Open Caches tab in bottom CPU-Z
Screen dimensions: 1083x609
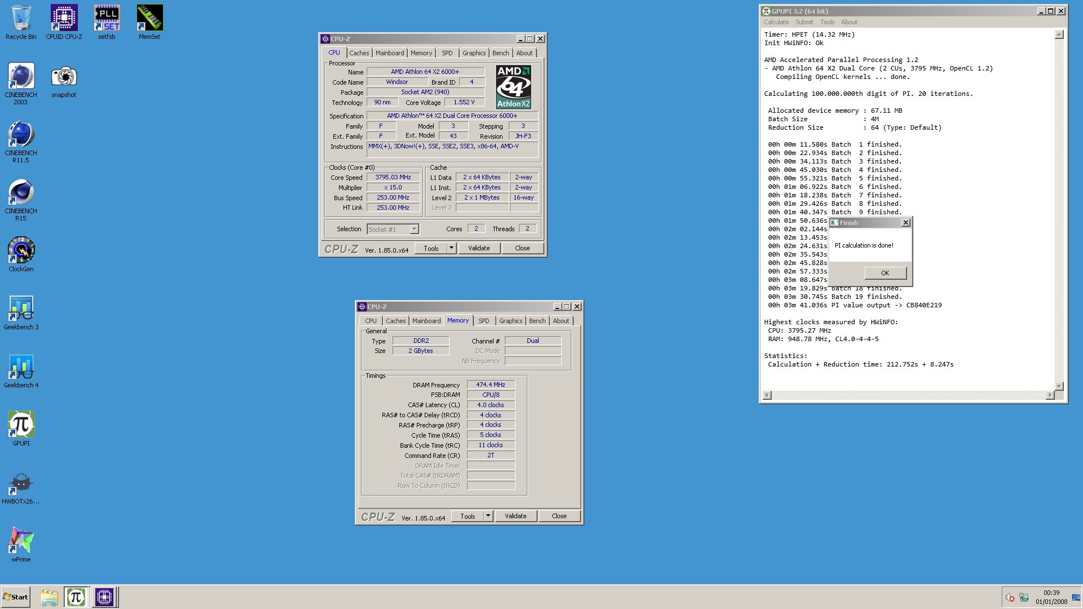click(395, 321)
